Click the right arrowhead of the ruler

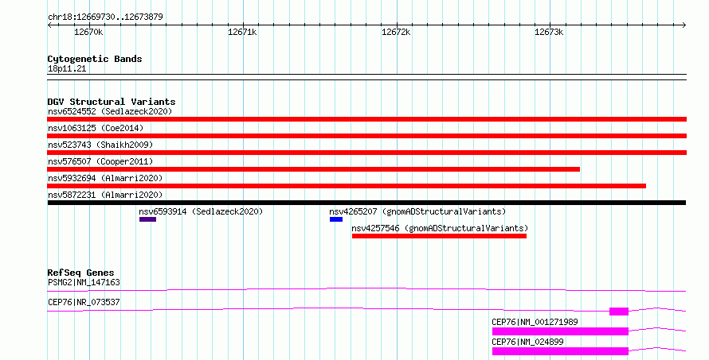pyautogui.click(x=684, y=25)
